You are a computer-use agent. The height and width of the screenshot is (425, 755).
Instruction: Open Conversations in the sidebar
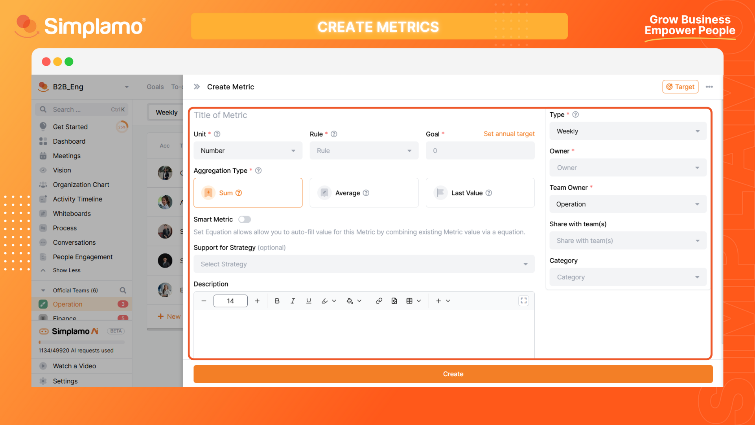point(74,243)
